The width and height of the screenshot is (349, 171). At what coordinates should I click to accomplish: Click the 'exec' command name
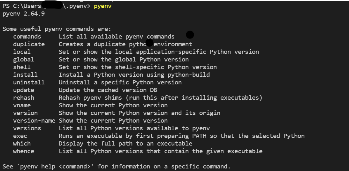tap(20, 136)
